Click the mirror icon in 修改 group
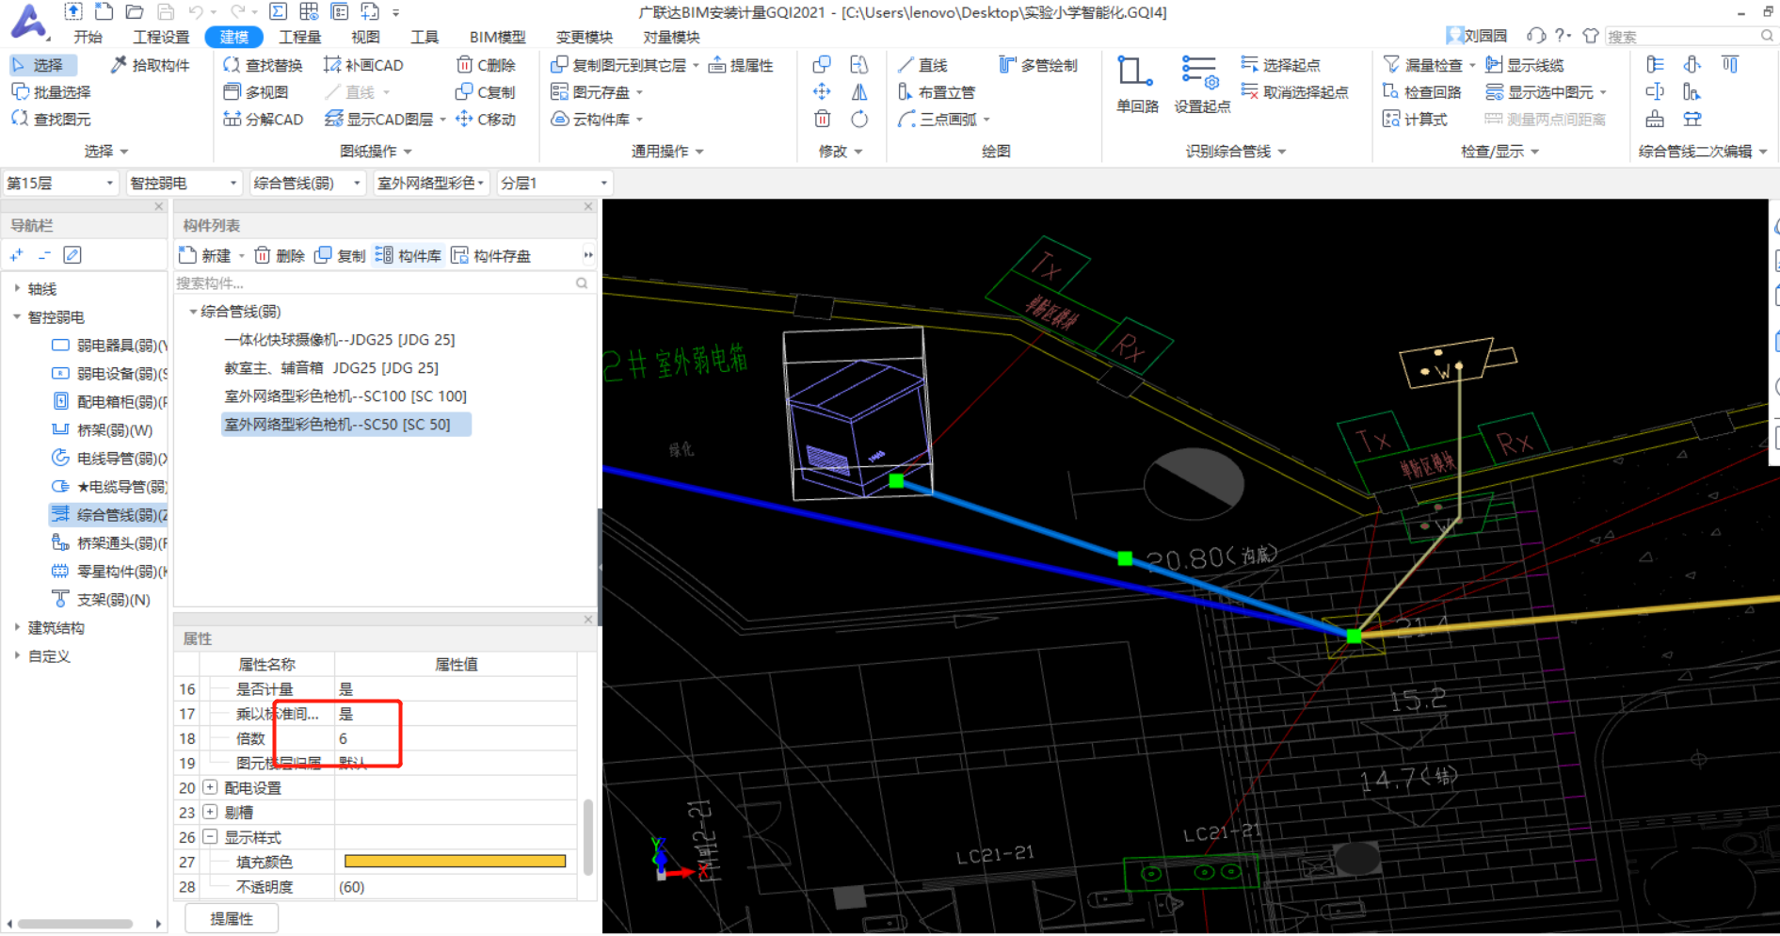Image resolution: width=1780 pixels, height=936 pixels. 858,92
